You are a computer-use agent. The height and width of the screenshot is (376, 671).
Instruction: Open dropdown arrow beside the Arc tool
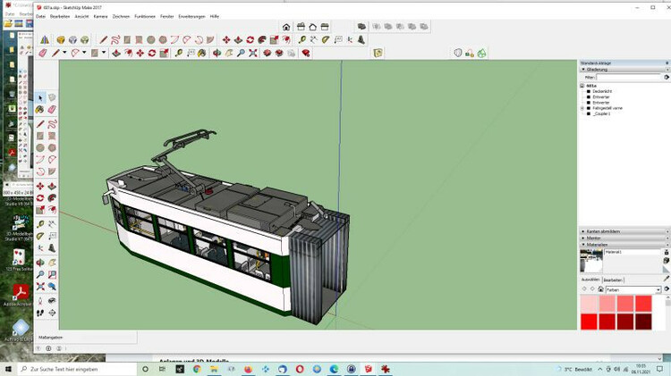(84, 53)
